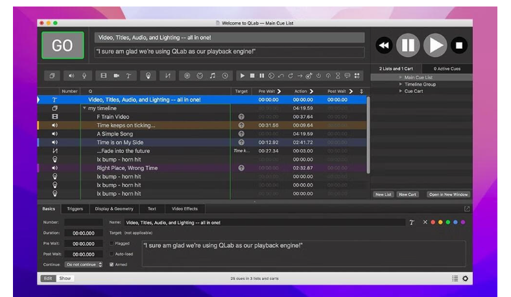511x297 pixels.
Task: Uncheck the Armed checkbox
Action: point(112,265)
